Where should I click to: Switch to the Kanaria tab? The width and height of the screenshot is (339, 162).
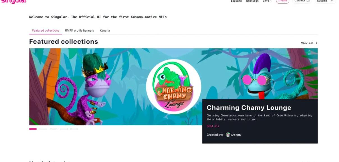point(105,30)
